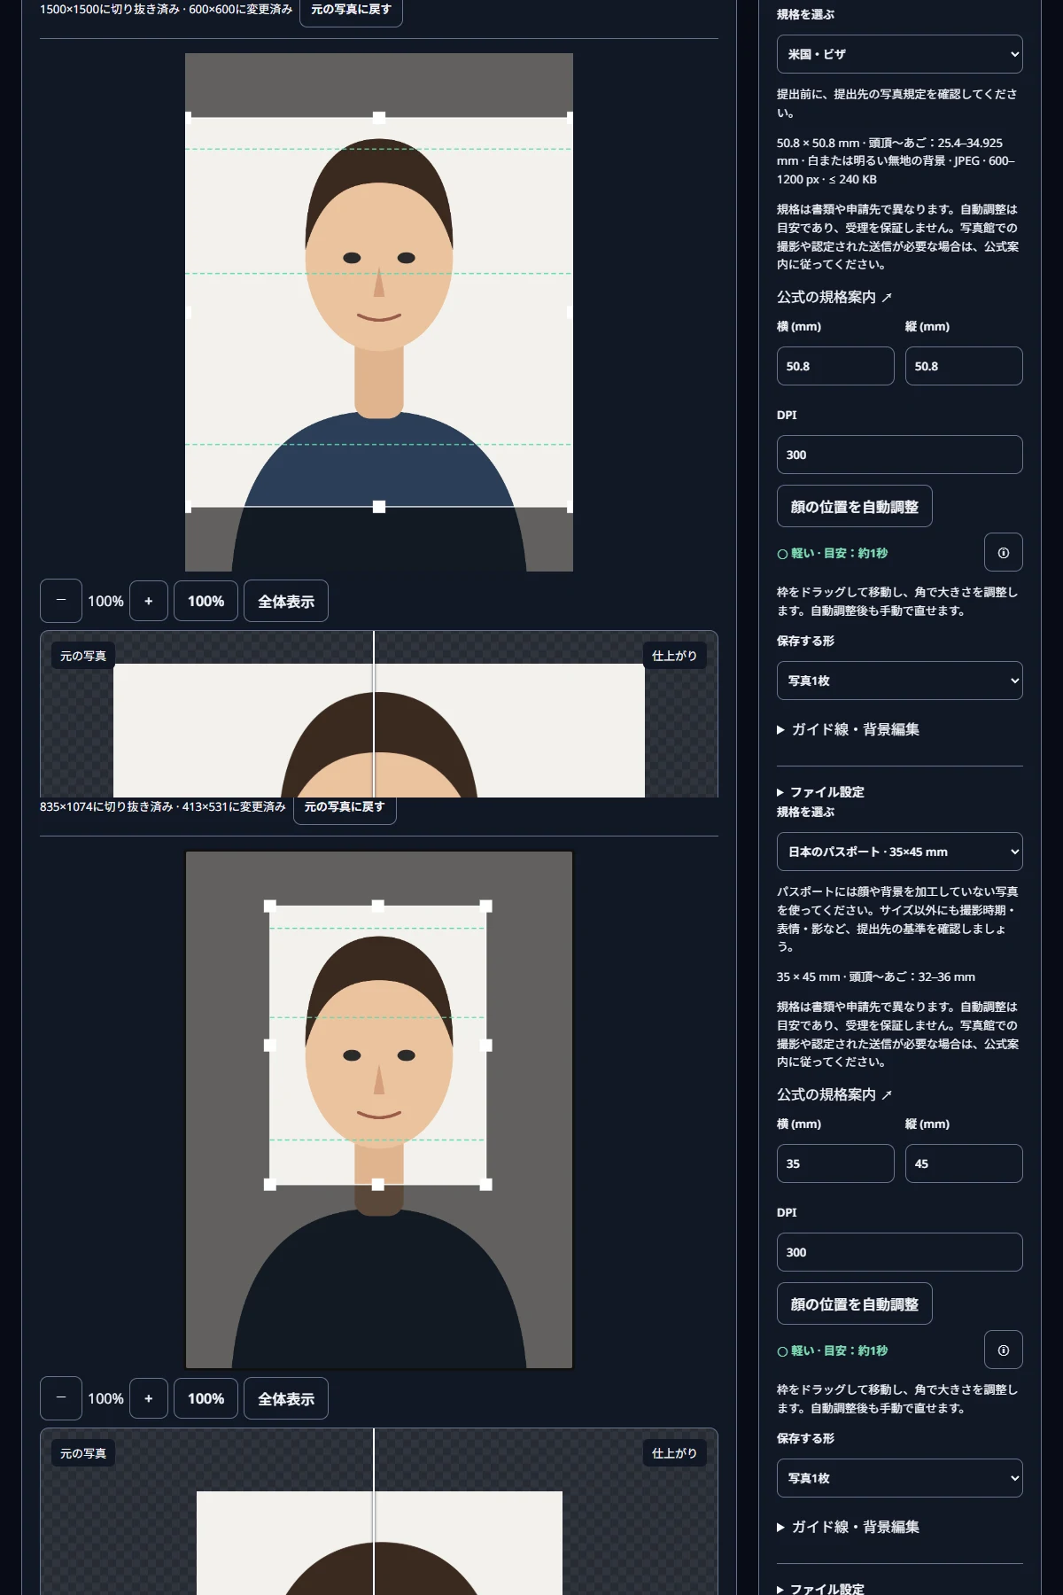
Task: Click 横 (mm) field showing 50.8
Action: click(x=835, y=366)
